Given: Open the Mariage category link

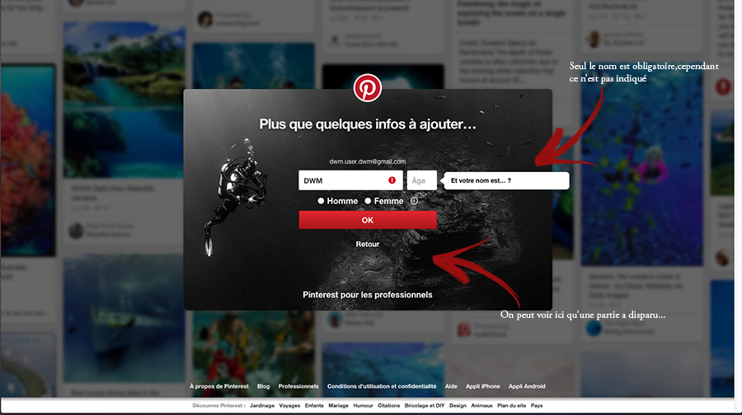Looking at the screenshot, I should 338,406.
